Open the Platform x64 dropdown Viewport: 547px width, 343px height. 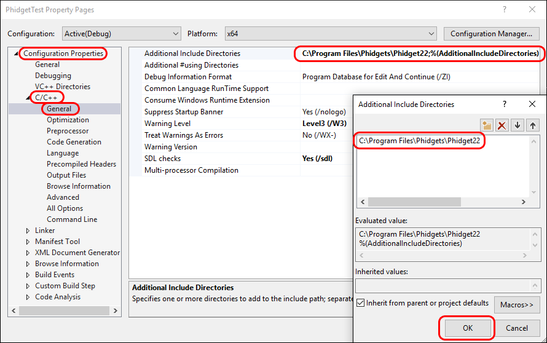pyautogui.click(x=330, y=33)
